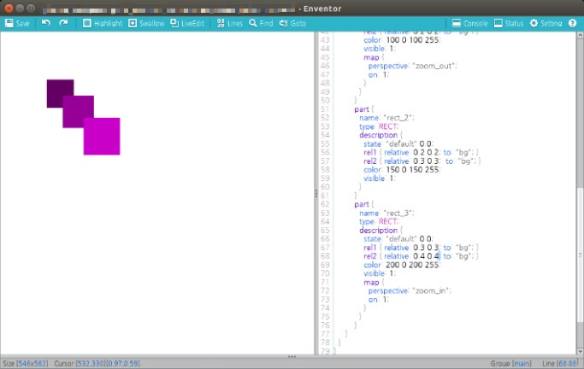The height and width of the screenshot is (369, 584).
Task: Toggle the Status bar
Action: point(509,23)
